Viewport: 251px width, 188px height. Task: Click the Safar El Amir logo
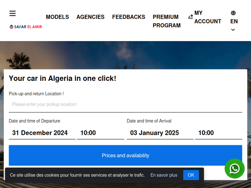(26, 27)
